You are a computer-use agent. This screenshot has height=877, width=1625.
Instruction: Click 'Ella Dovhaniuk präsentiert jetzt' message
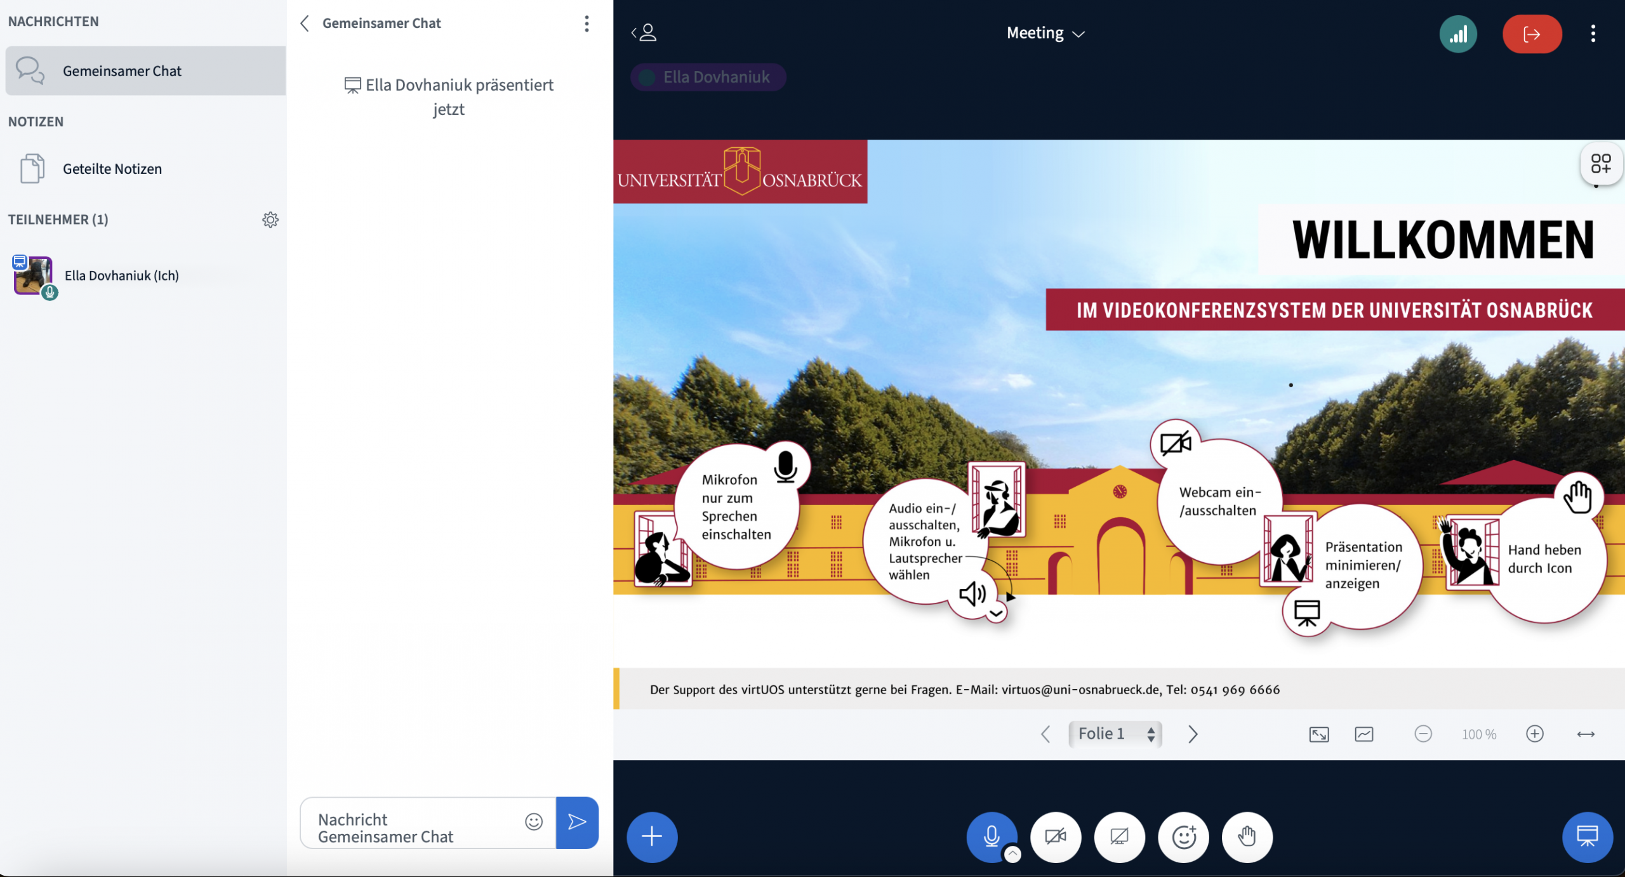click(449, 96)
